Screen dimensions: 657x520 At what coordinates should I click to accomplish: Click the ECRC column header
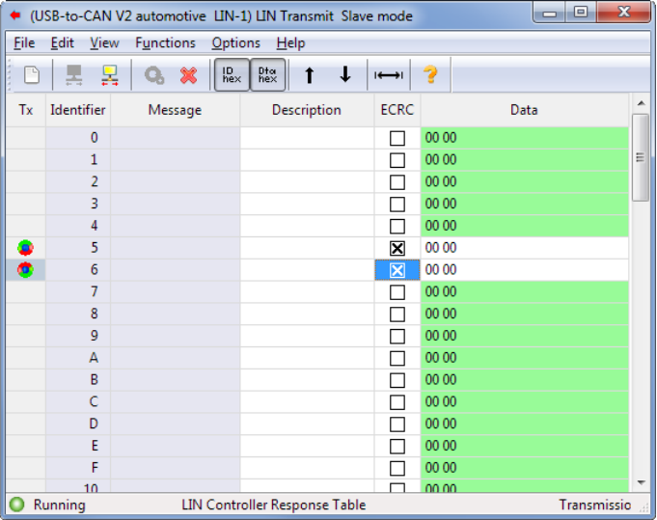pos(397,110)
